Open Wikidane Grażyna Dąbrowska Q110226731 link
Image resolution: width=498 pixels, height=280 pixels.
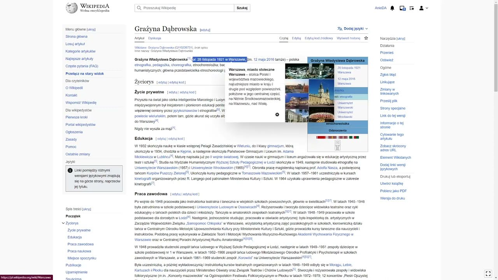point(170,47)
